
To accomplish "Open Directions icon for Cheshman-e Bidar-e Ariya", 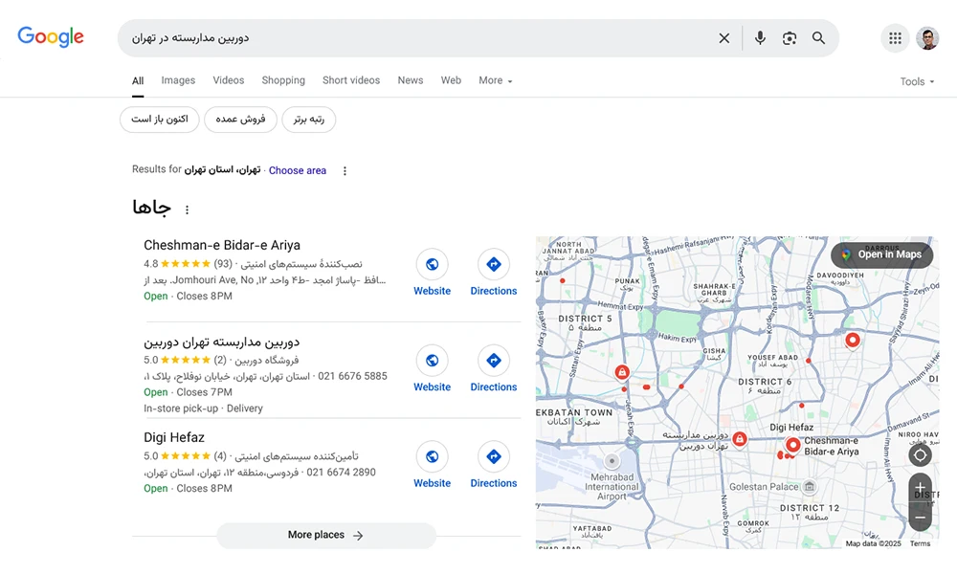I will point(494,264).
